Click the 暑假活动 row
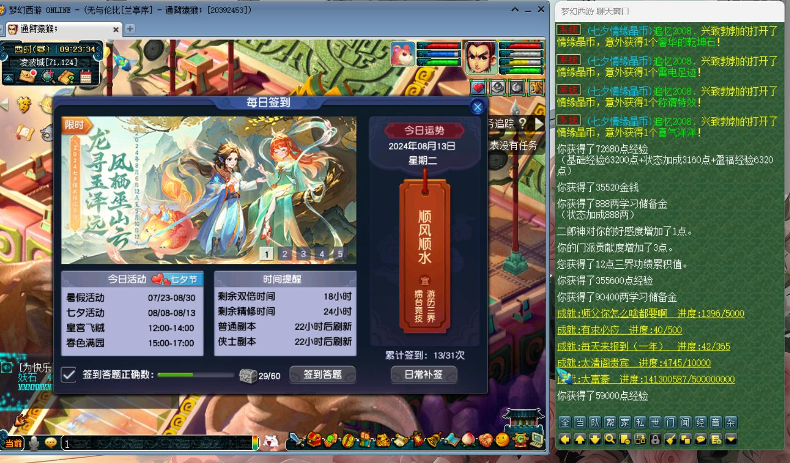This screenshot has height=463, width=790. (132, 298)
